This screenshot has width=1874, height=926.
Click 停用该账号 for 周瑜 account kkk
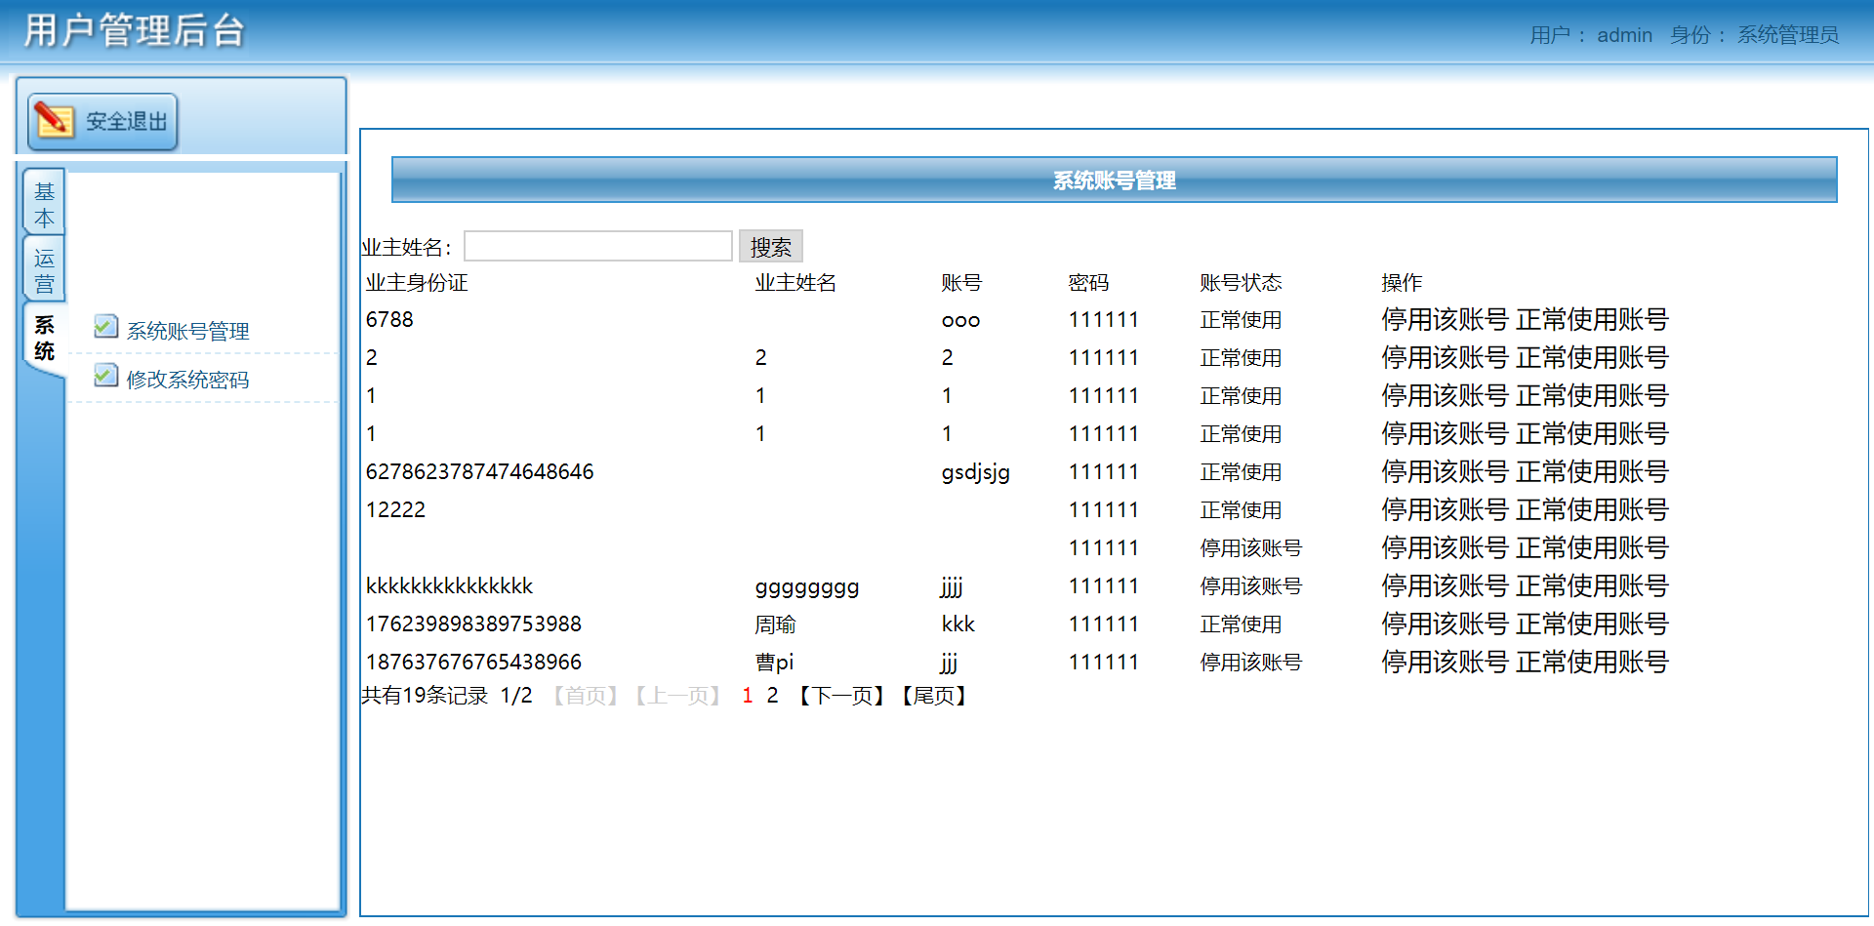(x=1443, y=624)
